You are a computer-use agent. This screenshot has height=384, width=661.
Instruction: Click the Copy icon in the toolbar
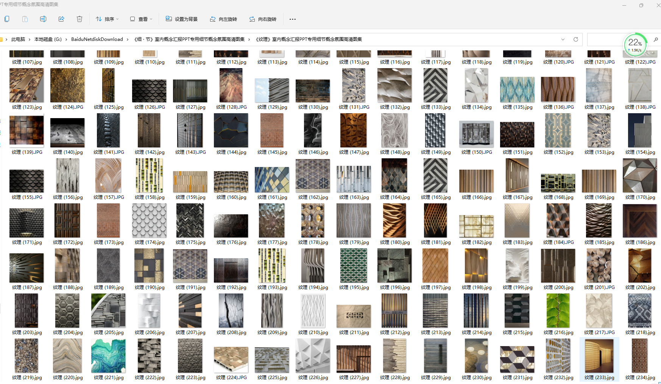point(7,19)
